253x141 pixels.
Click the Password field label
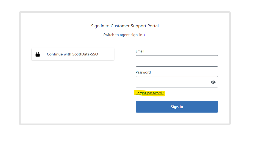point(143,72)
